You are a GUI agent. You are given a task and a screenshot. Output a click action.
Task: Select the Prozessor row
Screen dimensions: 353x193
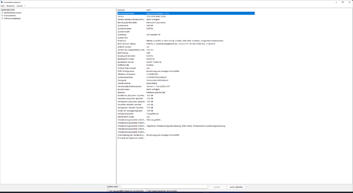coord(186,41)
